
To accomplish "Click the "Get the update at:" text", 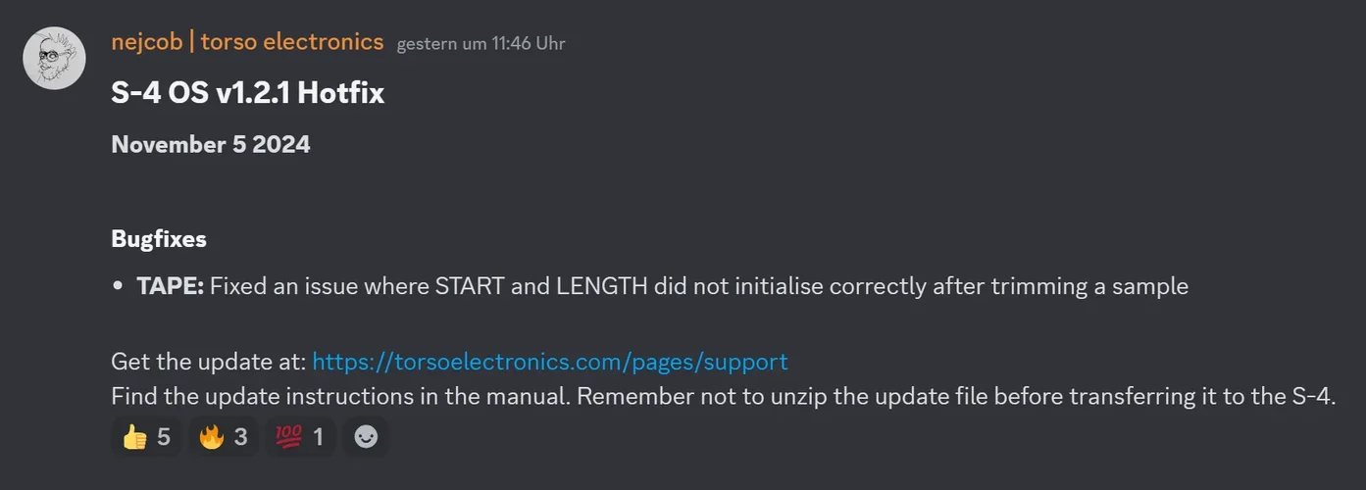I will (209, 362).
